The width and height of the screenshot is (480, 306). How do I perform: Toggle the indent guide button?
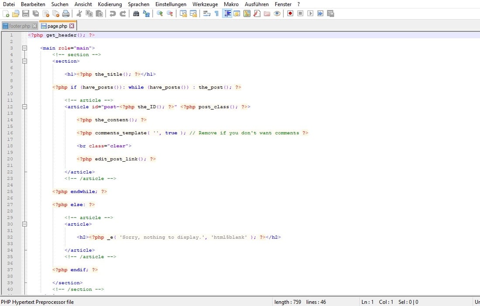(x=227, y=14)
